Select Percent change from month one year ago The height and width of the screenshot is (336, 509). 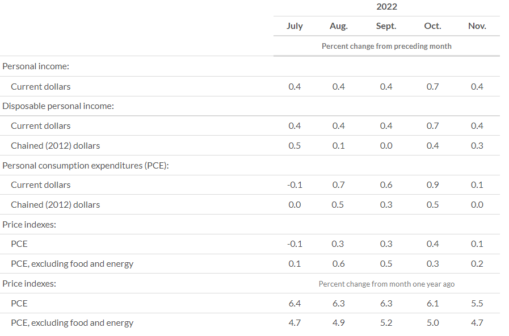[386, 284]
